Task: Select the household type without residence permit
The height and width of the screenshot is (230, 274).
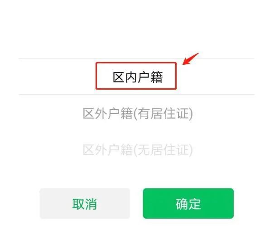Action: click(x=138, y=150)
